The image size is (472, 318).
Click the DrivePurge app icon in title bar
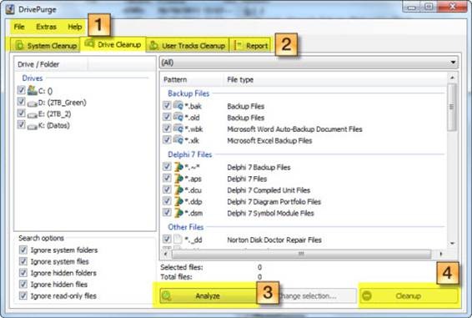(10, 9)
